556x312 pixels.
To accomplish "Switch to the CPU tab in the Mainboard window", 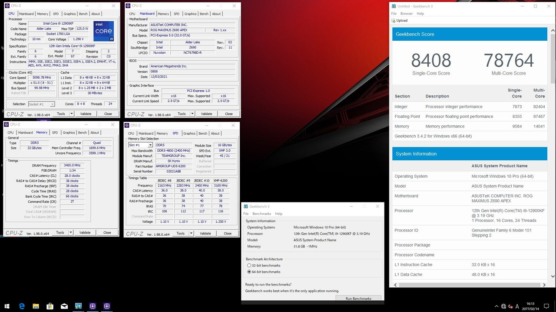I will tap(132, 14).
